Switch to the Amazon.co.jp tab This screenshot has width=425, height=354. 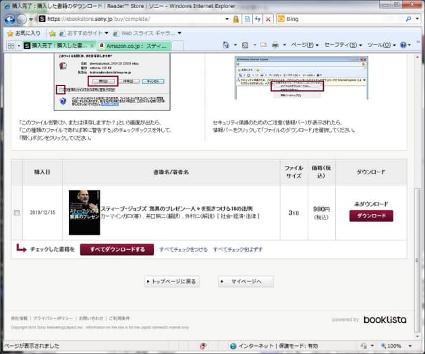[132, 46]
